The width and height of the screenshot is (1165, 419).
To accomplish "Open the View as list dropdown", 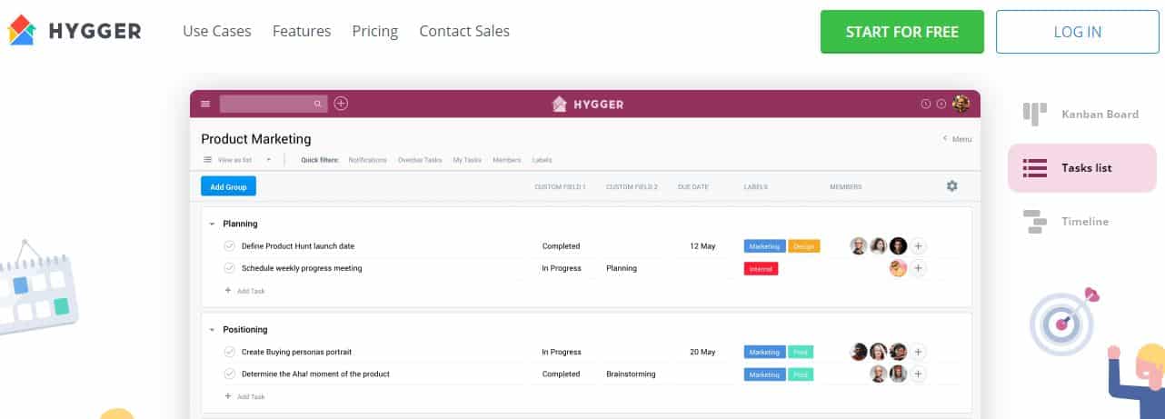I will 237,160.
